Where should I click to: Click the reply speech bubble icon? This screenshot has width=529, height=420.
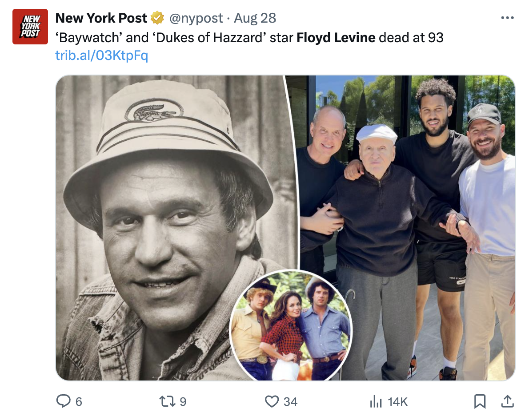coord(63,401)
